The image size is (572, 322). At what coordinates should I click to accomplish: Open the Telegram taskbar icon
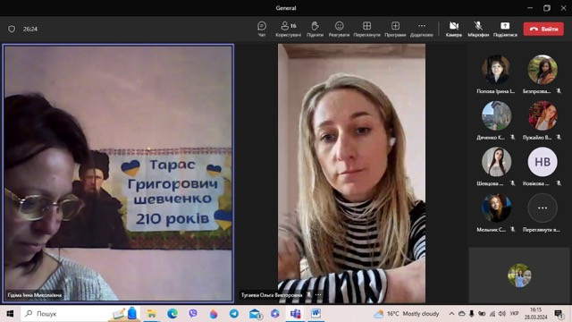pyautogui.click(x=234, y=314)
